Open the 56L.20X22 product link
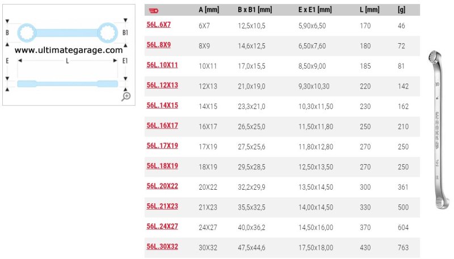Screen dimensions: 454x259 pyautogui.click(x=162, y=186)
